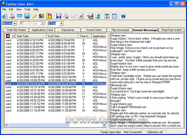Select row starting 4/20/2006 10:00:36 PM
The height and width of the screenshot is (135, 187).
[x=55, y=77]
